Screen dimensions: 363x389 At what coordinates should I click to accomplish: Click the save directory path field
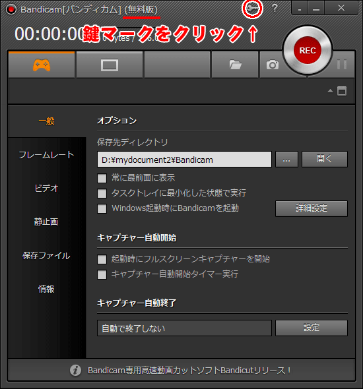pyautogui.click(x=184, y=160)
